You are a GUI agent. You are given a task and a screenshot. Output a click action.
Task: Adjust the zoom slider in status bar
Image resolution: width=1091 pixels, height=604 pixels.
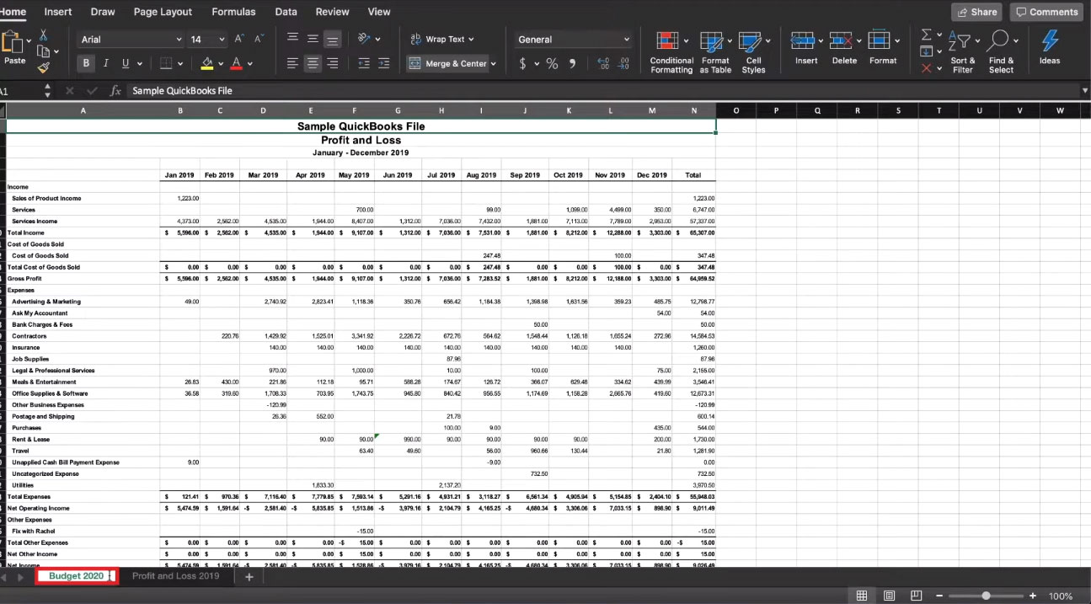(x=986, y=596)
